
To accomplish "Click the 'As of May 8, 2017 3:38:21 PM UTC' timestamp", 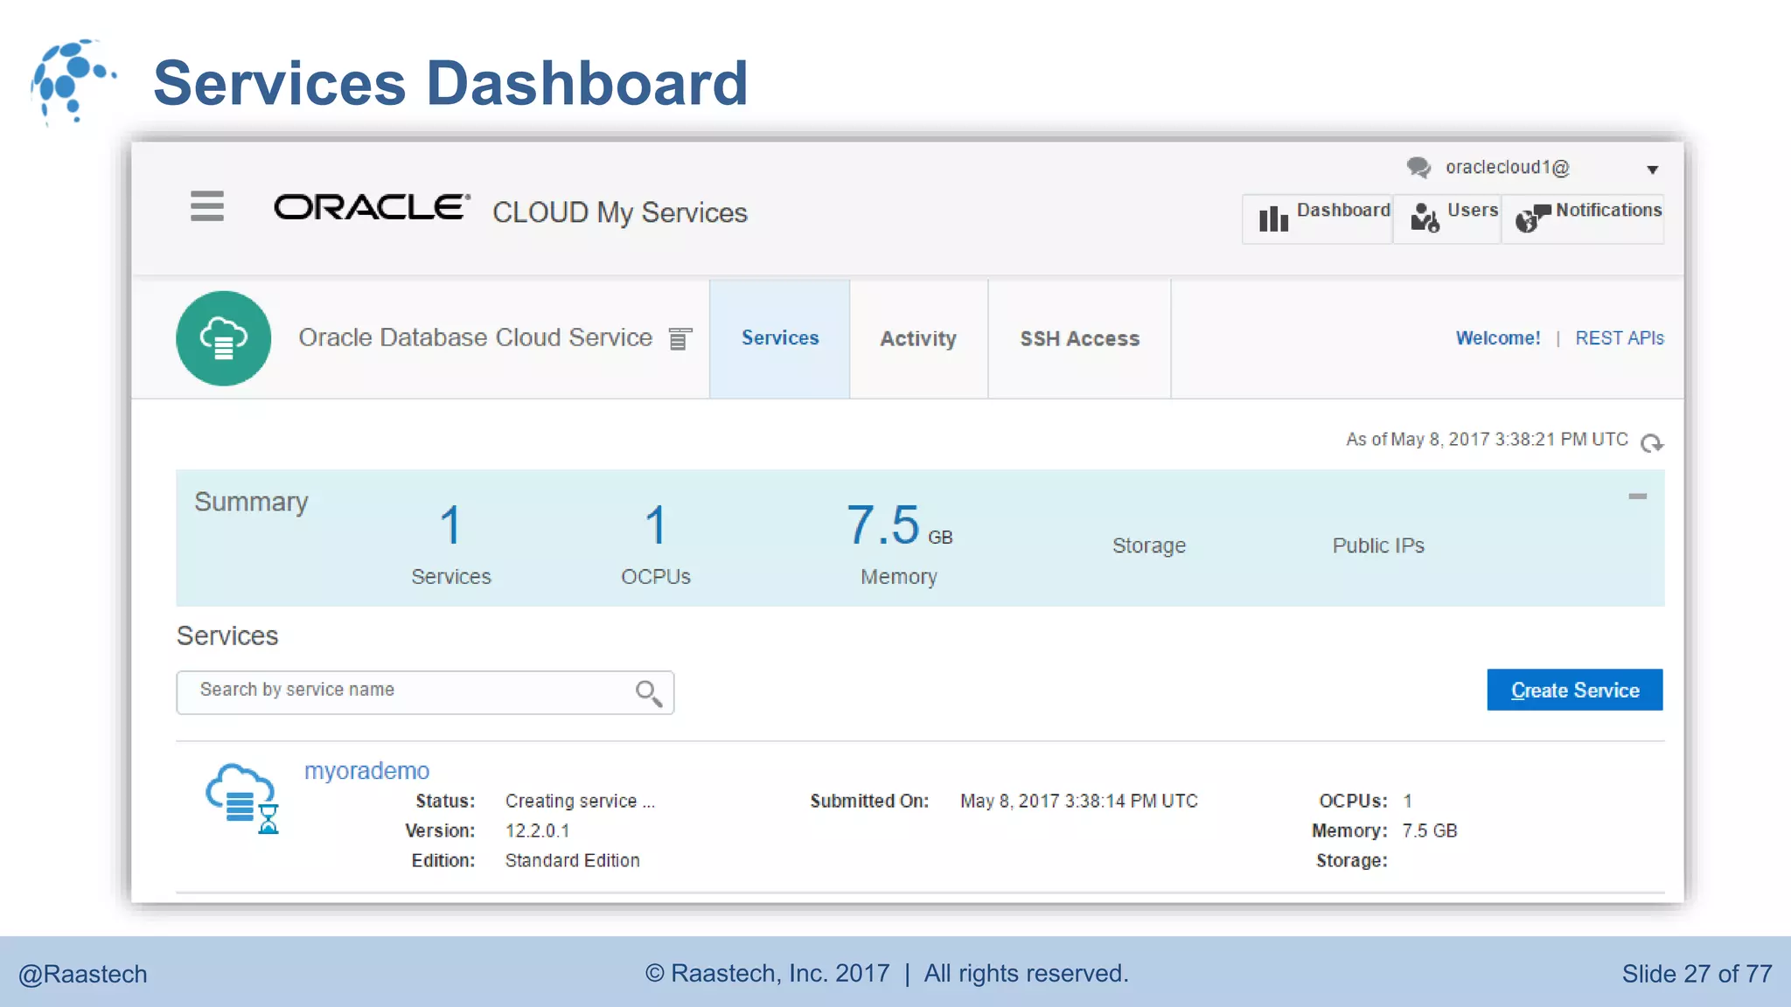I will point(1487,440).
